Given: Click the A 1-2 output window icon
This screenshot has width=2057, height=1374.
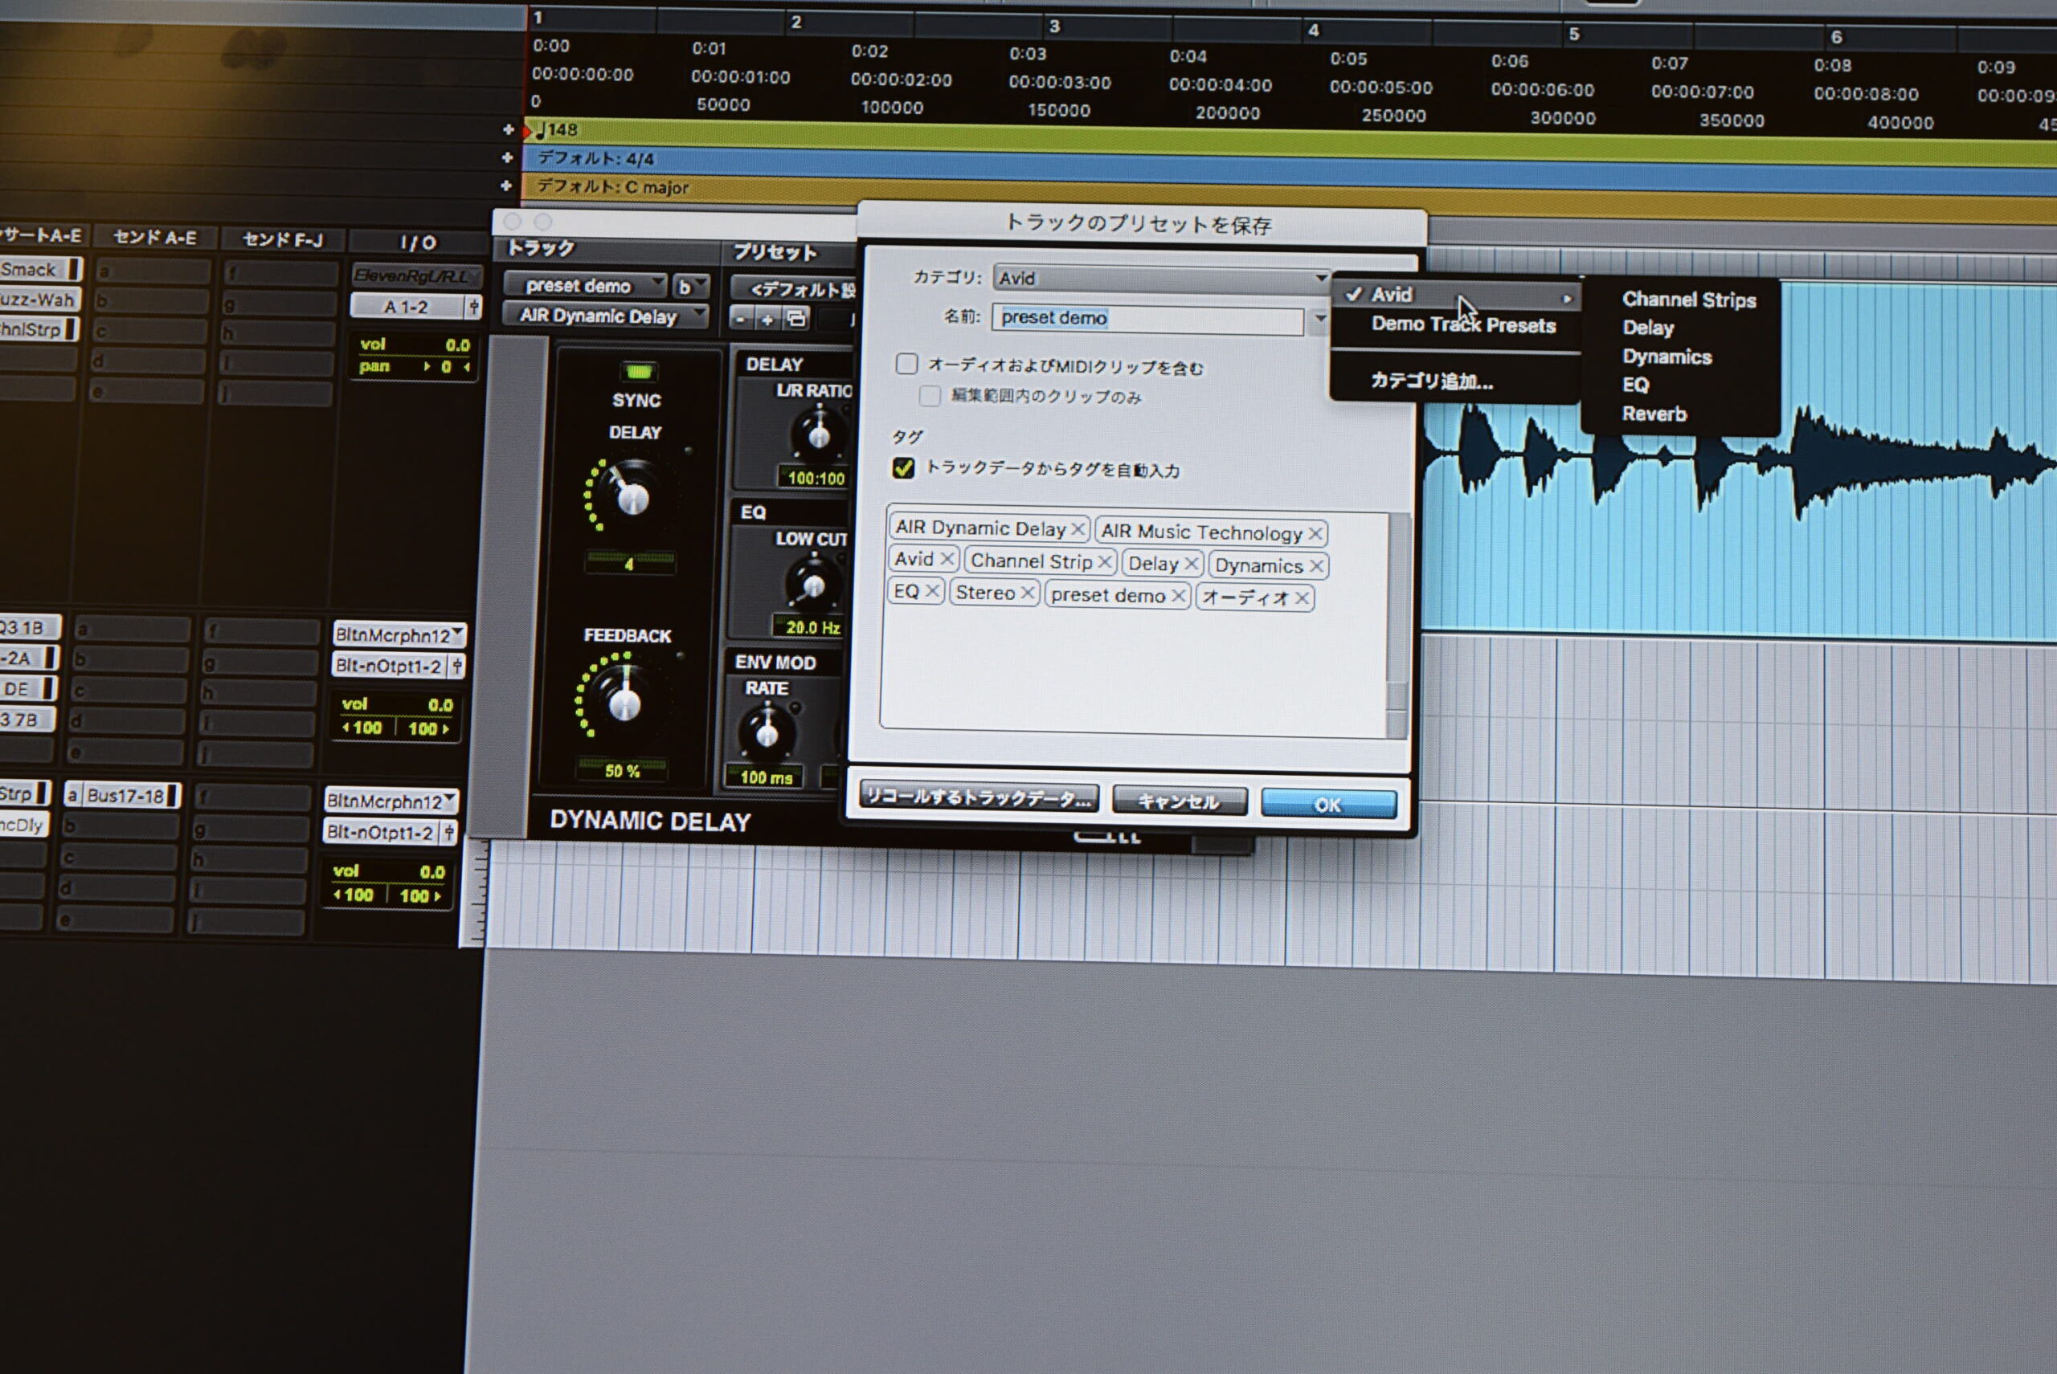Looking at the screenshot, I should click(x=473, y=307).
